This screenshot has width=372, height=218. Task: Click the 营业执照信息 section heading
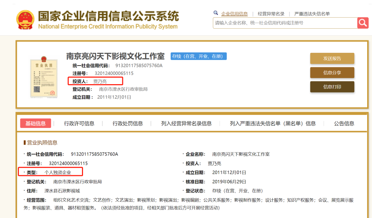tap(42, 142)
